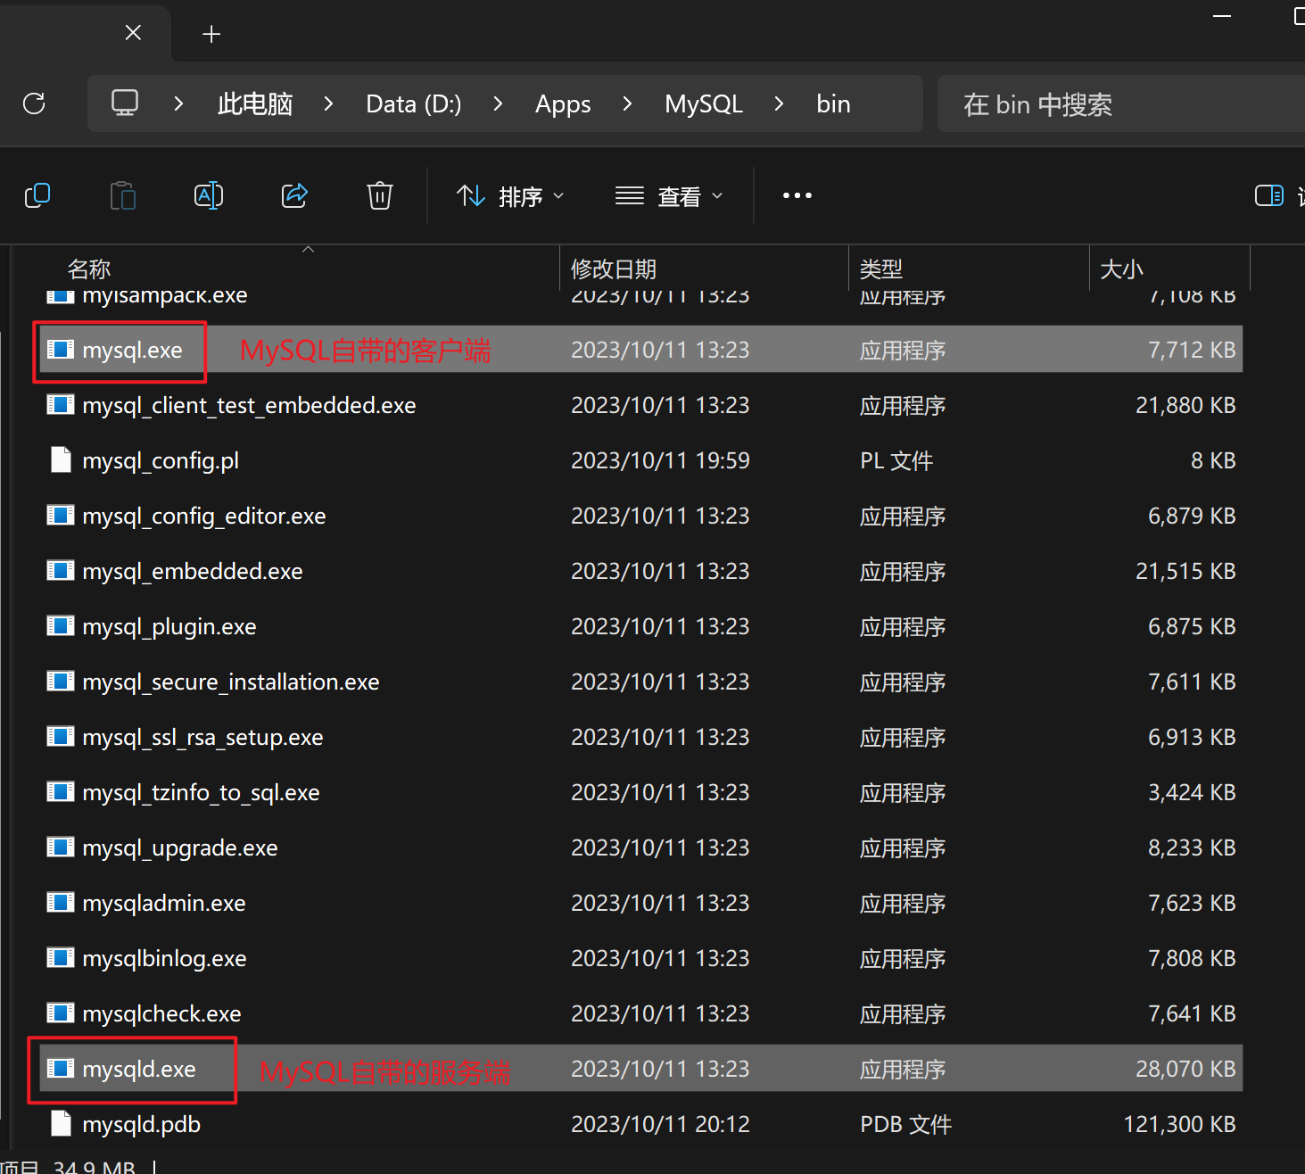Select the mysql.exe file name

tap(132, 351)
